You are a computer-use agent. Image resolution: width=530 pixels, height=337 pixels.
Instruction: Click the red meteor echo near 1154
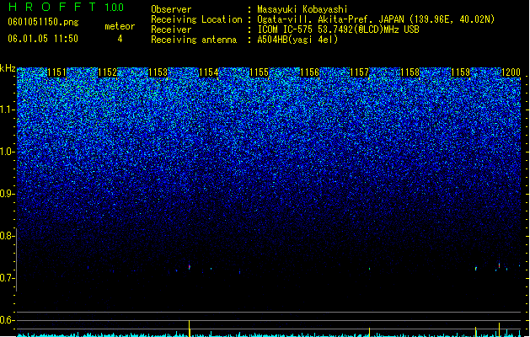click(190, 267)
